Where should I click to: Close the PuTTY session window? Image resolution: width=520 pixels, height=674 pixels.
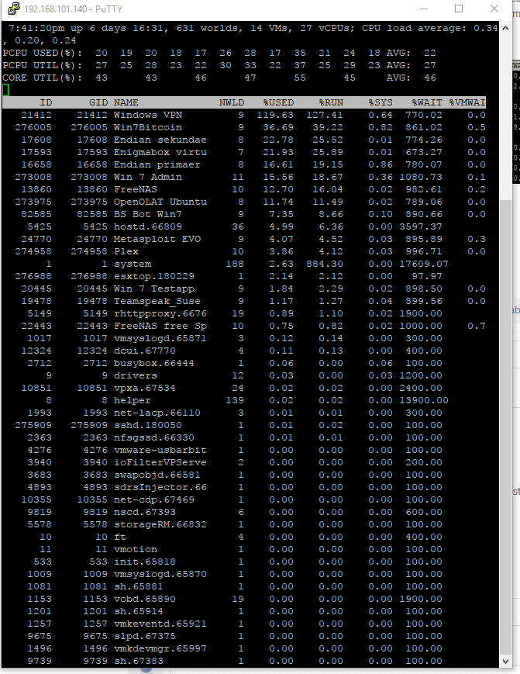coord(494,9)
